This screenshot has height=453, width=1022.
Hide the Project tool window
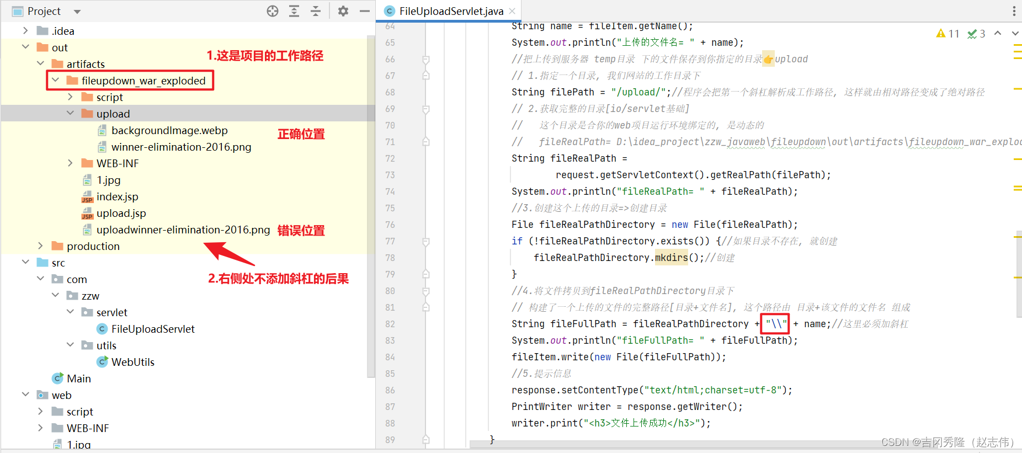pyautogui.click(x=364, y=11)
